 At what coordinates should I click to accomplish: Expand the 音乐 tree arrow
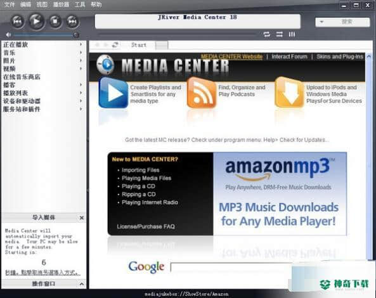pyautogui.click(x=81, y=53)
